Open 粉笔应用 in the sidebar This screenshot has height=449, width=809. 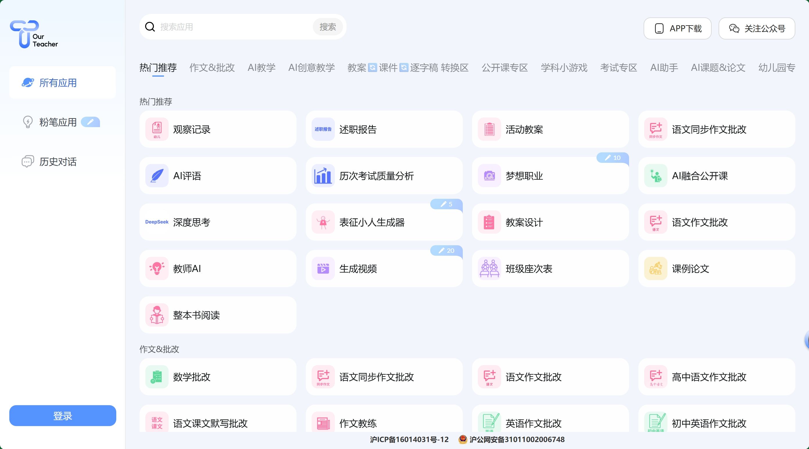(x=58, y=122)
